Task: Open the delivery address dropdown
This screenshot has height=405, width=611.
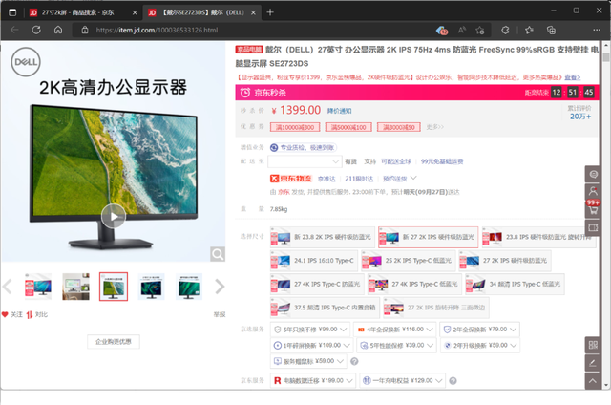Action: coord(305,161)
